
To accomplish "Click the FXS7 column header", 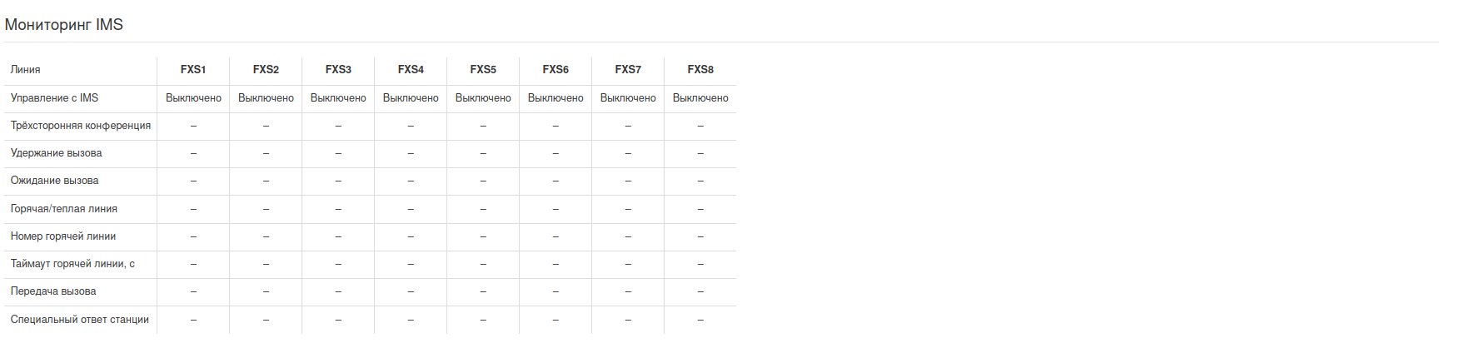I will click(628, 70).
